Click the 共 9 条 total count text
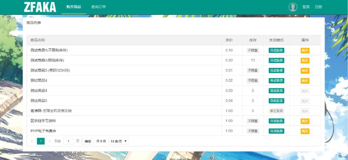The image size is (348, 160). click(101, 141)
